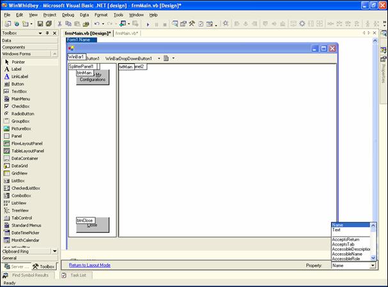Click the My Configurations button on form

[93, 77]
